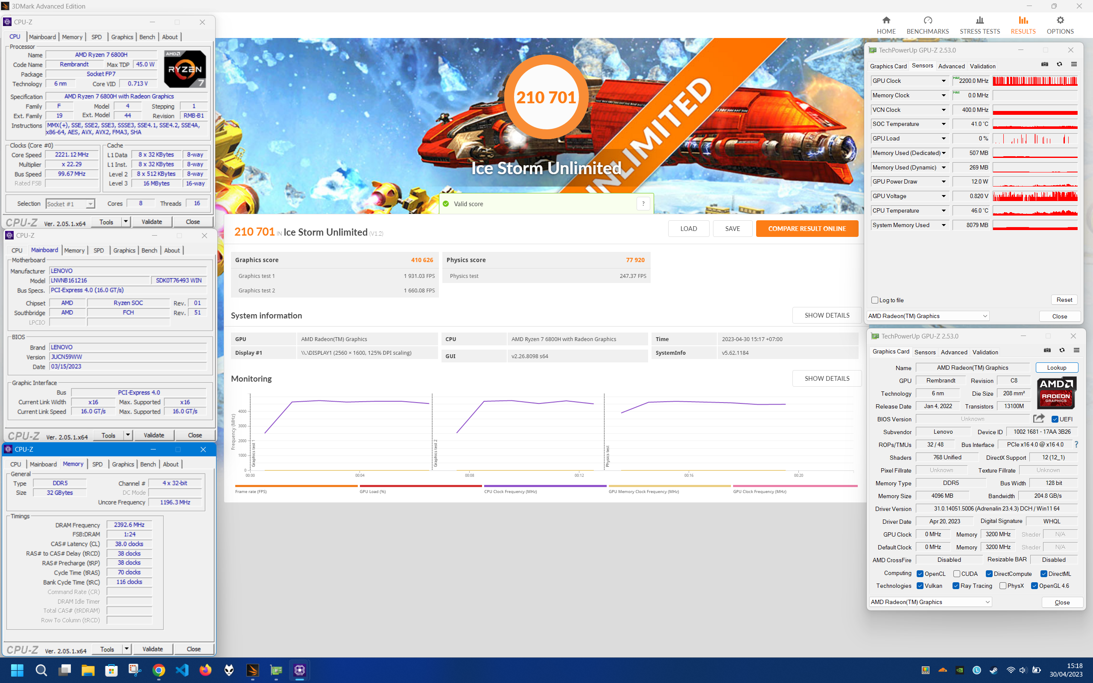Click the CPU Clock Frequency legend bar
Viewport: 1093px width, 683px height.
(x=545, y=486)
